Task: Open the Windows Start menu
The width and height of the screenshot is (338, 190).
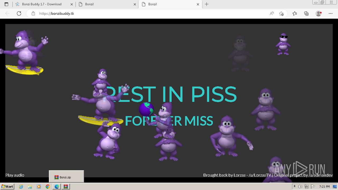Action: tap(7, 186)
